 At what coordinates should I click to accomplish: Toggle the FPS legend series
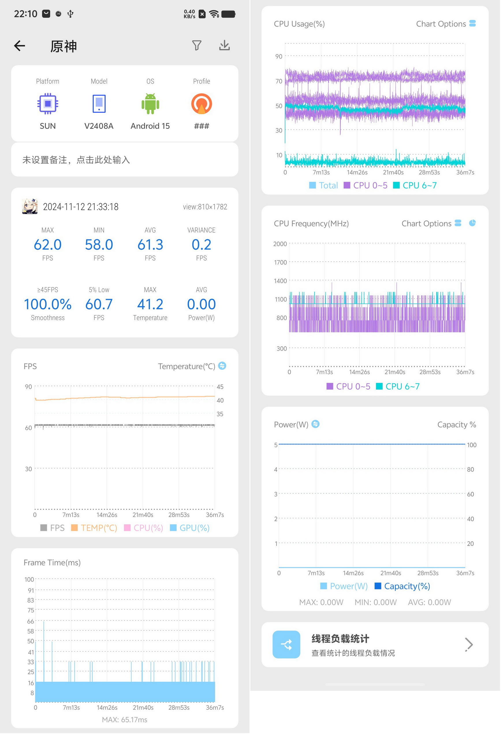point(52,528)
